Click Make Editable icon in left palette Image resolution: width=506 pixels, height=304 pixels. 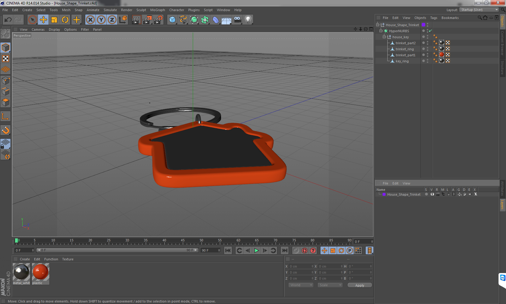[5, 34]
